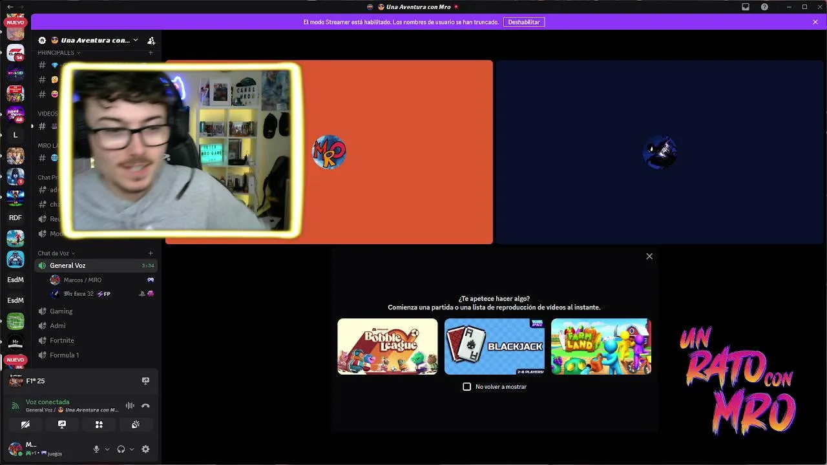Click the Deshabilitar button in streamer banner
Screen dimensions: 827x465
[x=524, y=22]
